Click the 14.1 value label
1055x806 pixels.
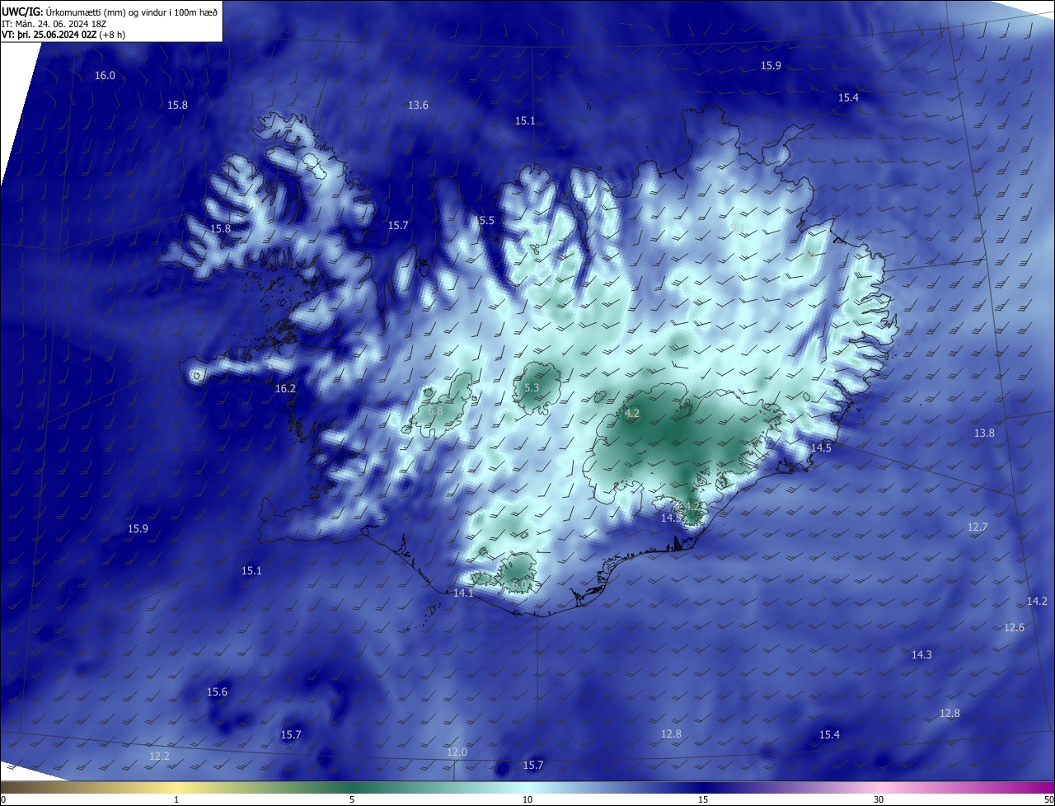pyautogui.click(x=463, y=593)
